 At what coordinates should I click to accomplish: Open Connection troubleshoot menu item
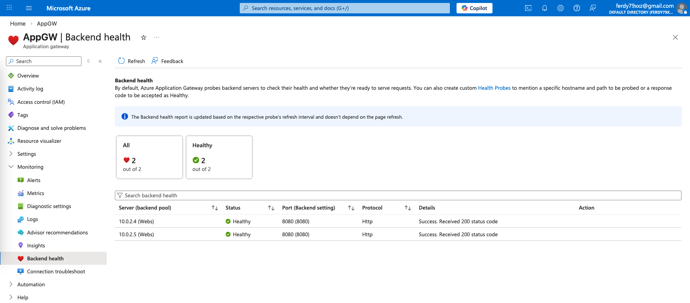(56, 271)
